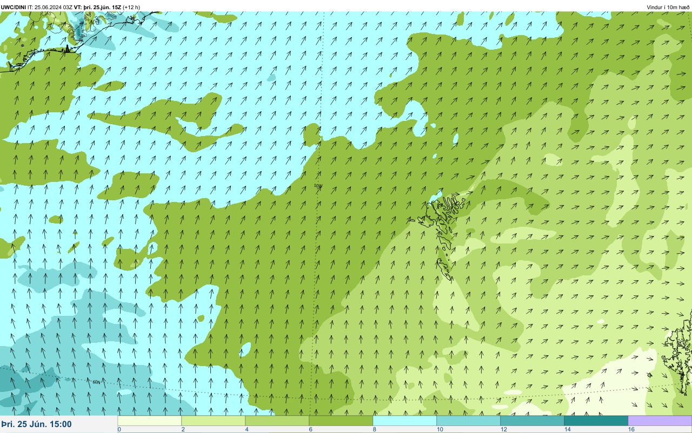Click the 12–14 teal legend band

(x=533, y=421)
